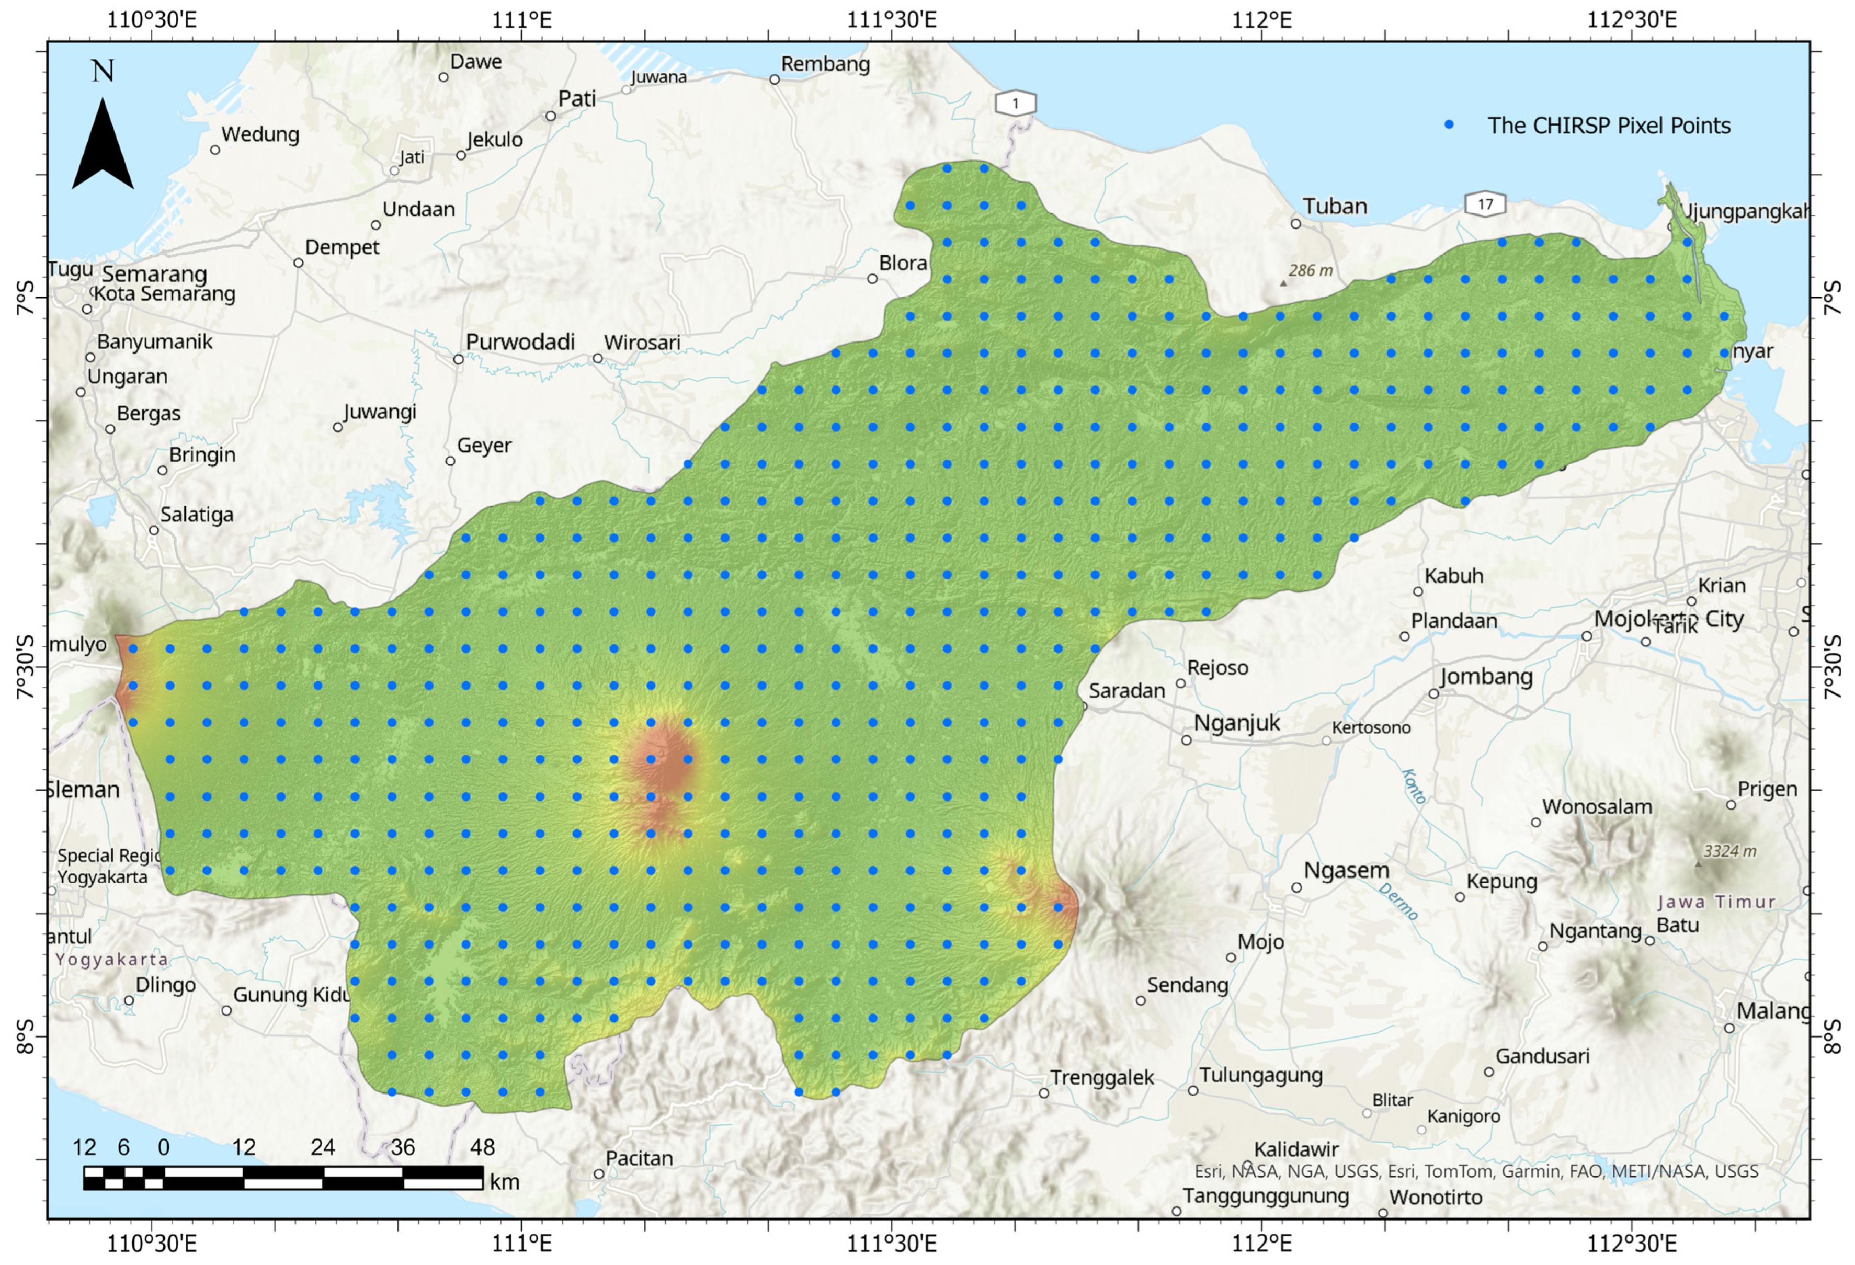Click the route 1 highway shield
Screen dimensions: 1855x1265
[x=1015, y=104]
